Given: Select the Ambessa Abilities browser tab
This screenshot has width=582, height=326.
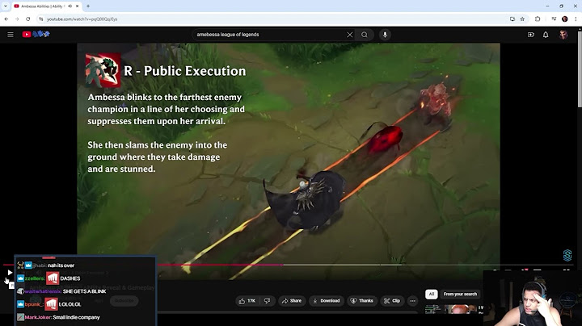Looking at the screenshot, I should [x=46, y=6].
